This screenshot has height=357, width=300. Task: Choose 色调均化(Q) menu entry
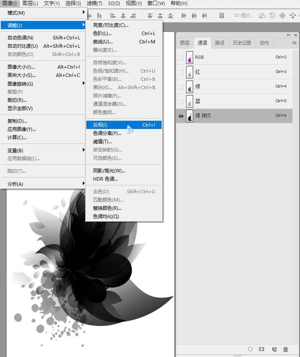pyautogui.click(x=124, y=216)
